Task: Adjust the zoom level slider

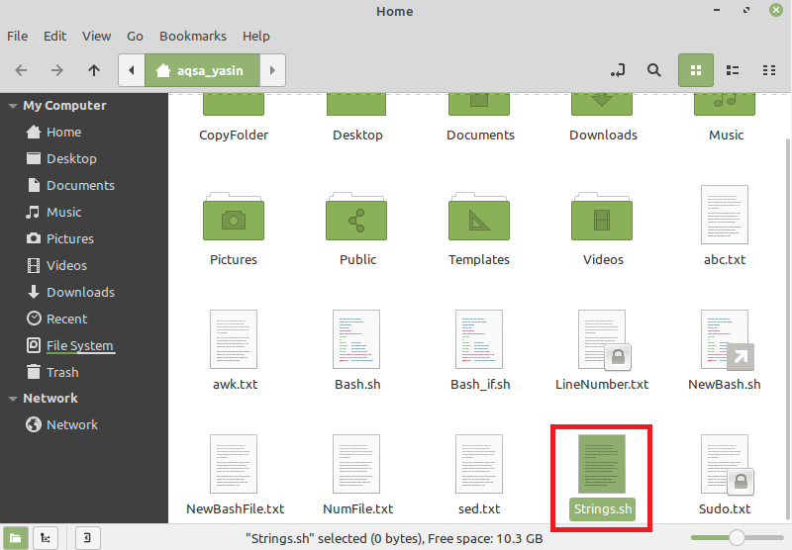Action: pyautogui.click(x=737, y=538)
